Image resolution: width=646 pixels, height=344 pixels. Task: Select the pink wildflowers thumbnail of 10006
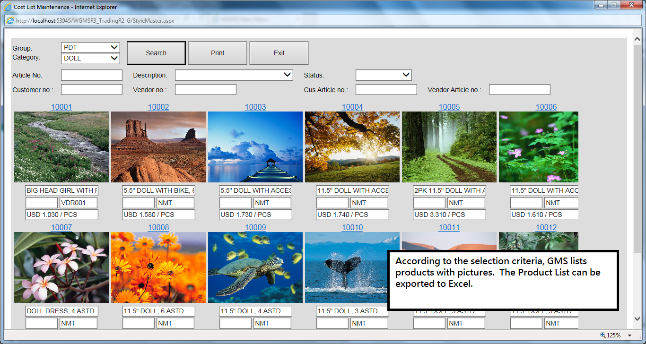point(539,147)
